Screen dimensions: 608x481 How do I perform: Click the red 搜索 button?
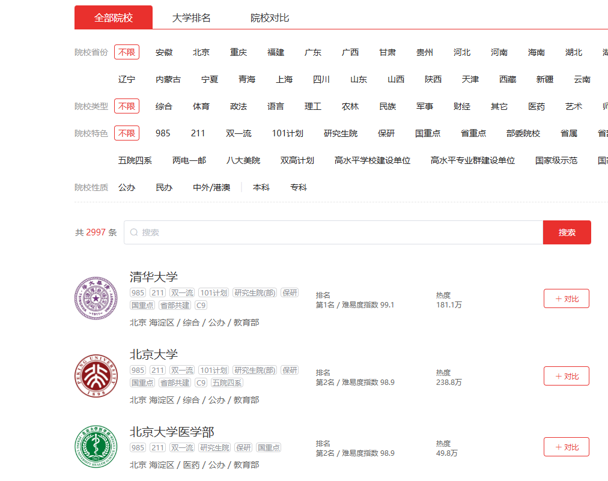point(567,232)
